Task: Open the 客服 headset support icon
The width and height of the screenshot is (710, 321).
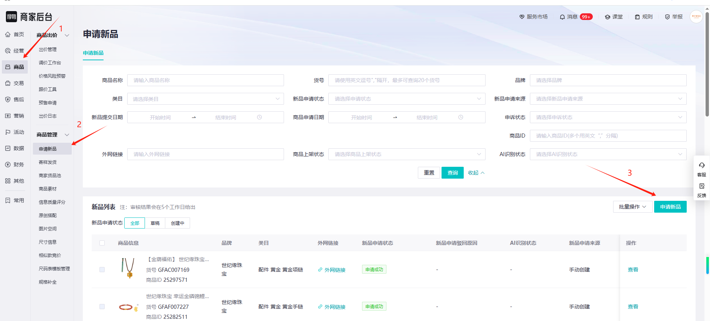Action: coord(701,165)
